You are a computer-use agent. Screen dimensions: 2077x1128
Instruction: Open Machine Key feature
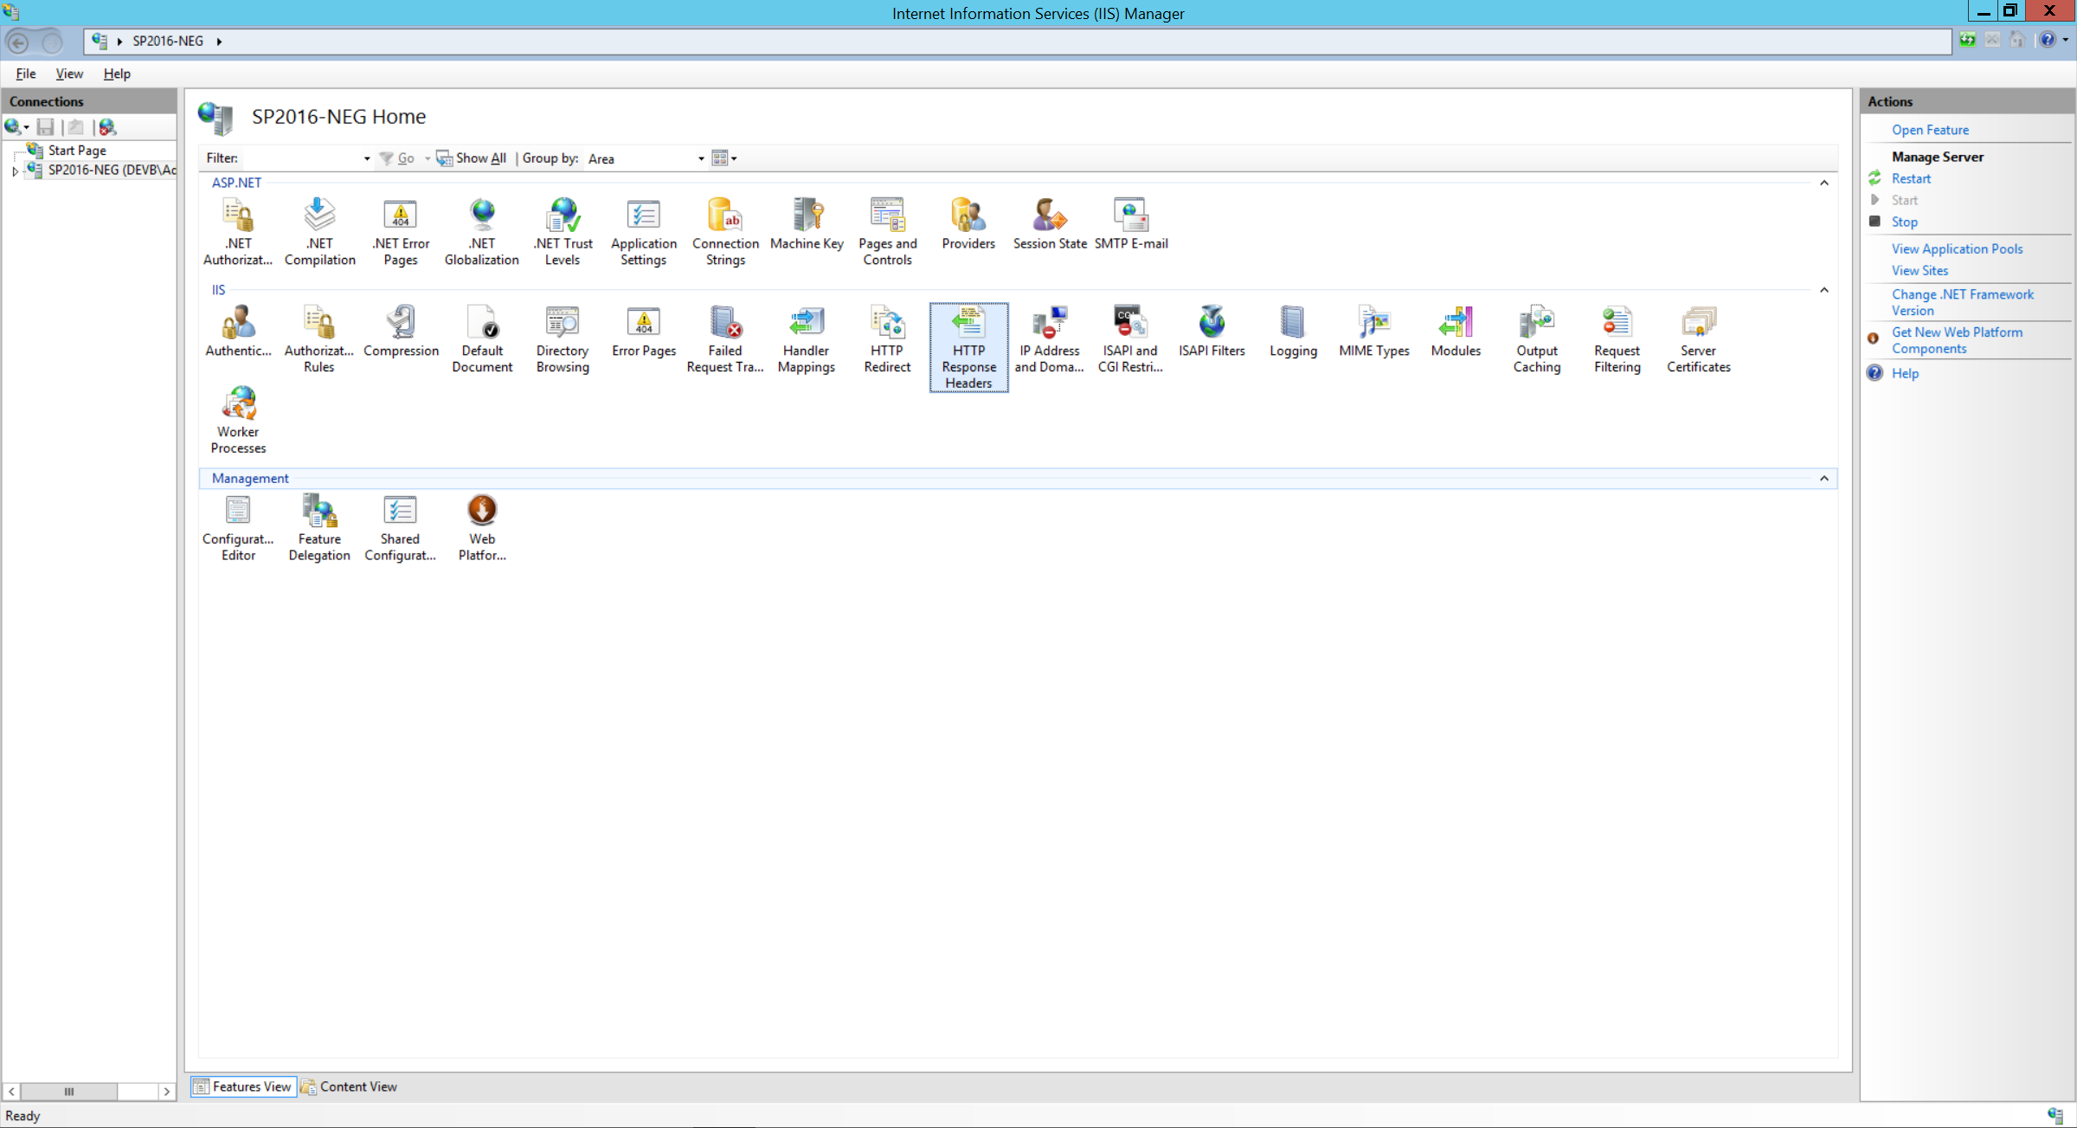tap(807, 223)
